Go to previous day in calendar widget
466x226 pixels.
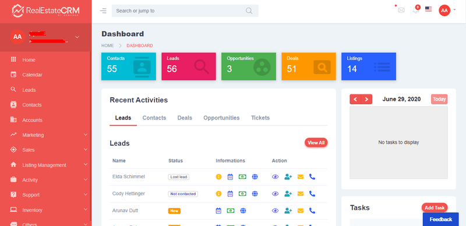click(x=355, y=100)
